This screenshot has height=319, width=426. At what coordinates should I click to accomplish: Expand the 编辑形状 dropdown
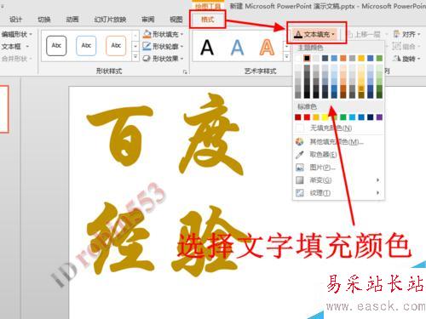click(16, 34)
